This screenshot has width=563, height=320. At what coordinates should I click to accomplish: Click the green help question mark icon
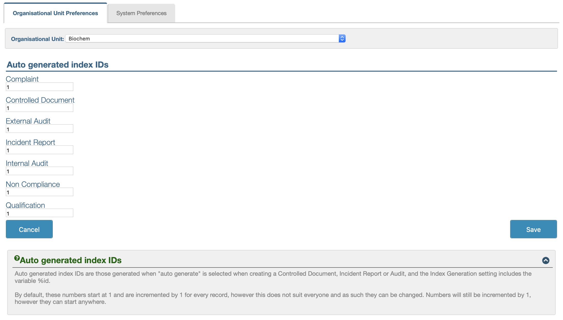pyautogui.click(x=17, y=258)
